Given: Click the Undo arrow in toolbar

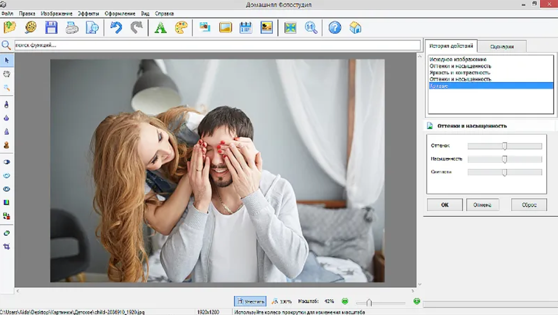Looking at the screenshot, I should point(116,27).
